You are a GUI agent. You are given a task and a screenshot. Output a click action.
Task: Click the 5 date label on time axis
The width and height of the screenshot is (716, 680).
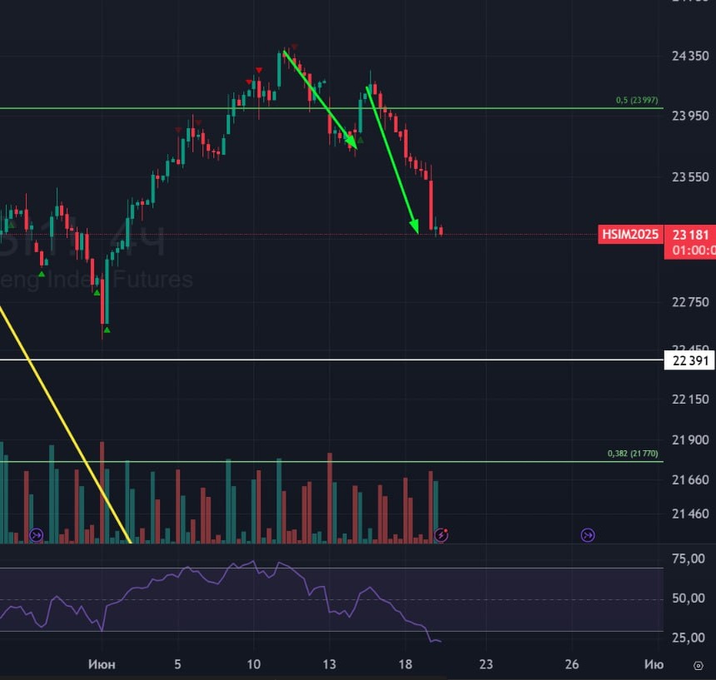177,664
